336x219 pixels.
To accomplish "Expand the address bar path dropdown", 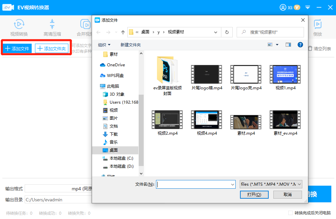I will (x=216, y=32).
